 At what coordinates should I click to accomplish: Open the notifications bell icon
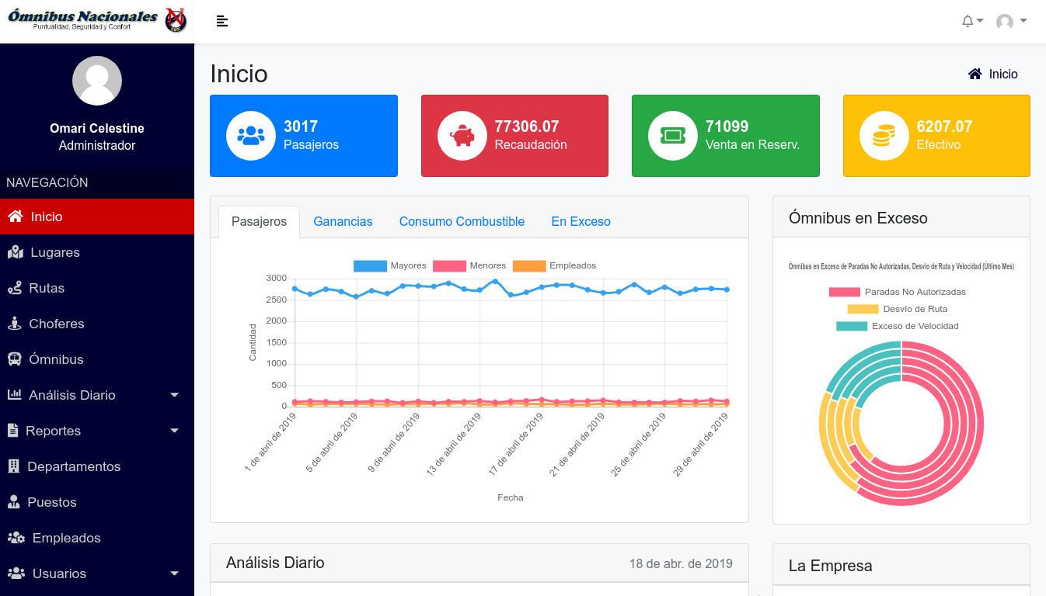[x=968, y=22]
